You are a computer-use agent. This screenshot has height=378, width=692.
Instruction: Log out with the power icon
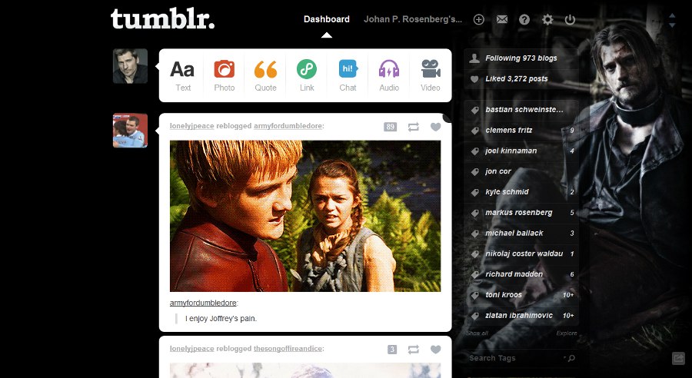pyautogui.click(x=571, y=19)
